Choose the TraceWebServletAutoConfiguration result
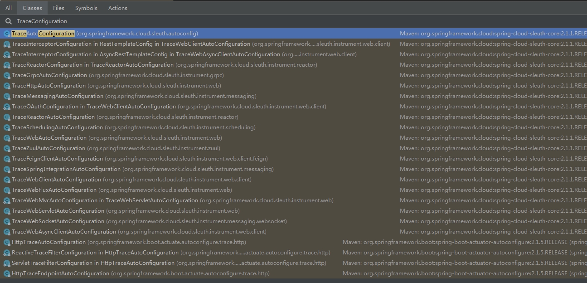The height and width of the screenshot is (283, 587). tap(293, 211)
